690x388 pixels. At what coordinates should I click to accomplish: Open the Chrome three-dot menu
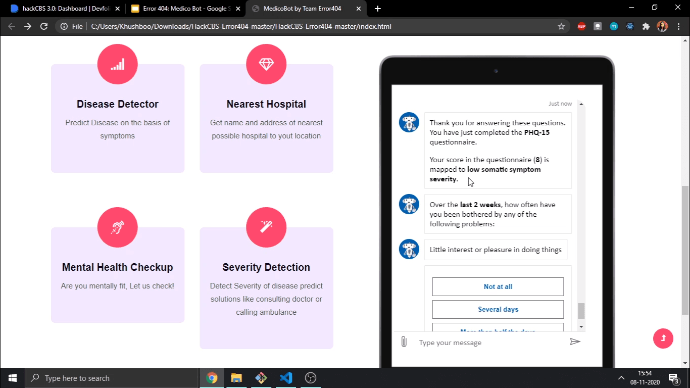[x=678, y=26]
